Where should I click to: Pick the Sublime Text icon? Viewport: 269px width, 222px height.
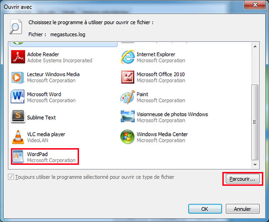click(18, 117)
